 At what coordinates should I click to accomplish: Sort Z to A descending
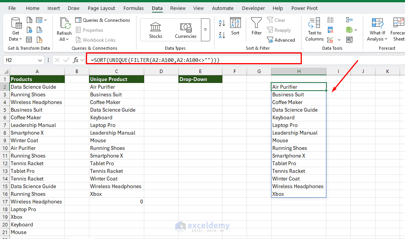tap(222, 35)
